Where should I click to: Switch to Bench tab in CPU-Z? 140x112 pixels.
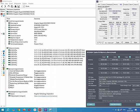131,4
